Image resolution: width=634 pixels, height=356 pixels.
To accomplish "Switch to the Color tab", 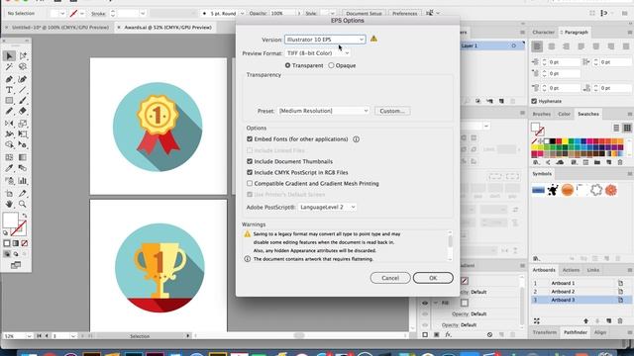I will tap(564, 115).
